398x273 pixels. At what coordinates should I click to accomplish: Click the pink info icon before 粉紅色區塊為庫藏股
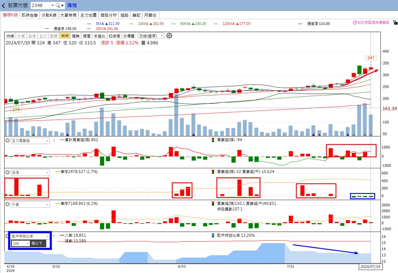pos(355,22)
